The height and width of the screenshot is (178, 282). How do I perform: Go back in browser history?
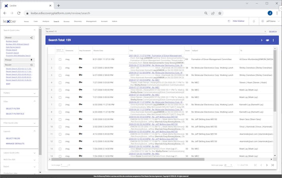pos(5,13)
